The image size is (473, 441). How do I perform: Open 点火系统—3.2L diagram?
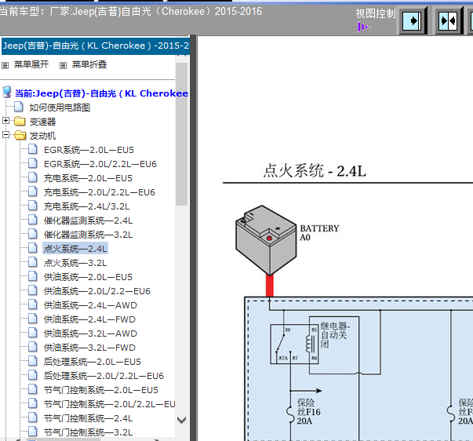(x=75, y=263)
